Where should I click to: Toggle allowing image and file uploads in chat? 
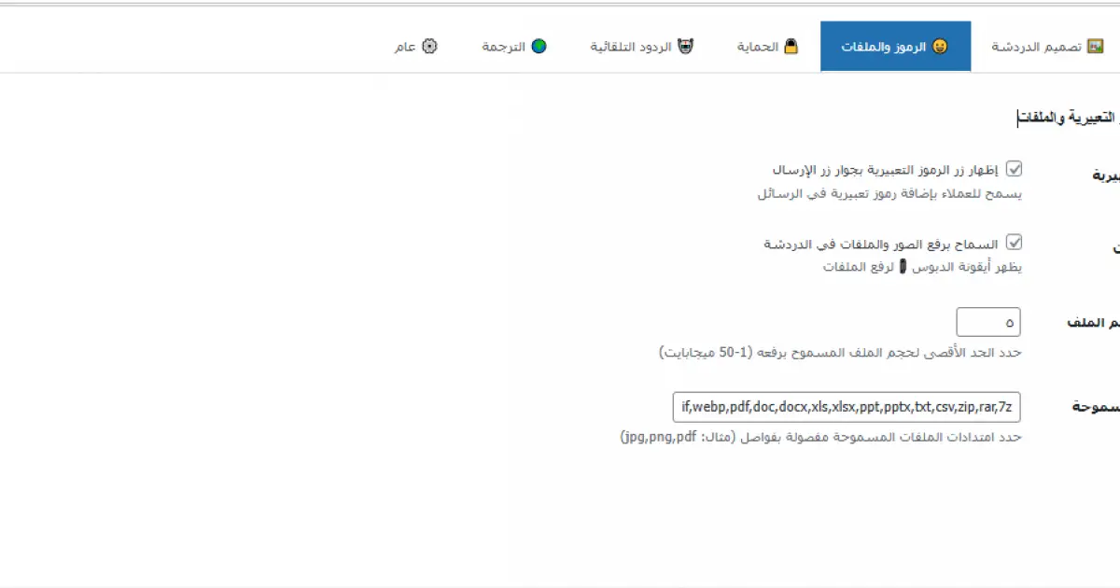(x=1014, y=243)
